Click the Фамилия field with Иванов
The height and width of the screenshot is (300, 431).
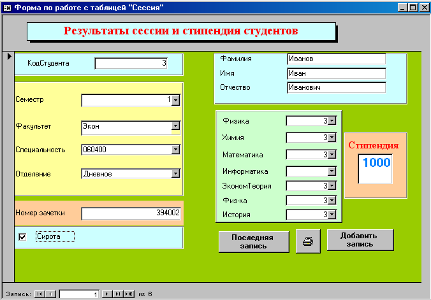pyautogui.click(x=337, y=59)
